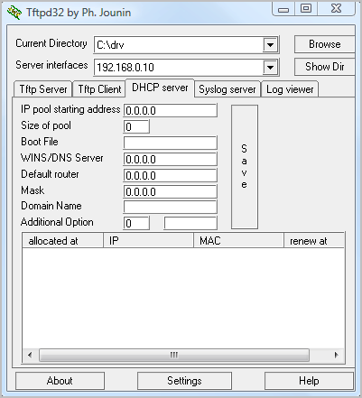Open the Current Directory dropdown arrow

coord(270,45)
